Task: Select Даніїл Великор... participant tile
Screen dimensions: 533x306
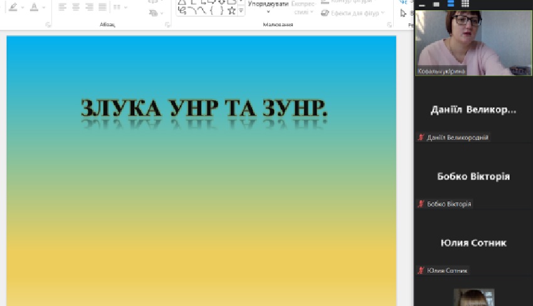Action: [x=473, y=110]
